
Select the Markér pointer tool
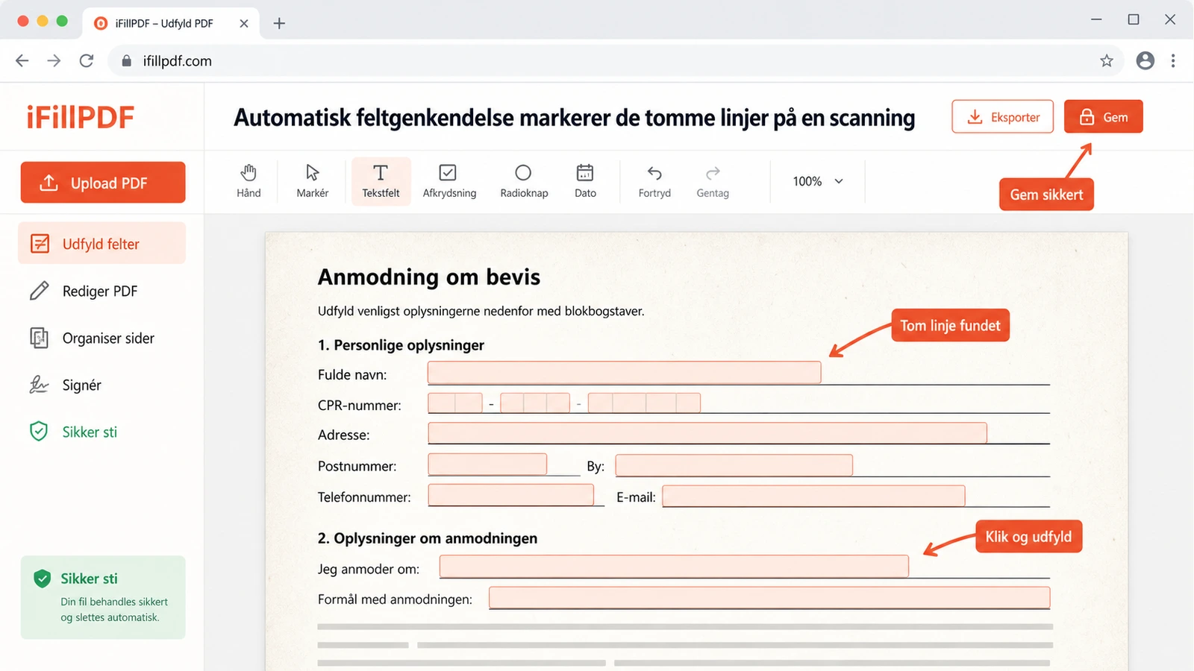(x=312, y=181)
